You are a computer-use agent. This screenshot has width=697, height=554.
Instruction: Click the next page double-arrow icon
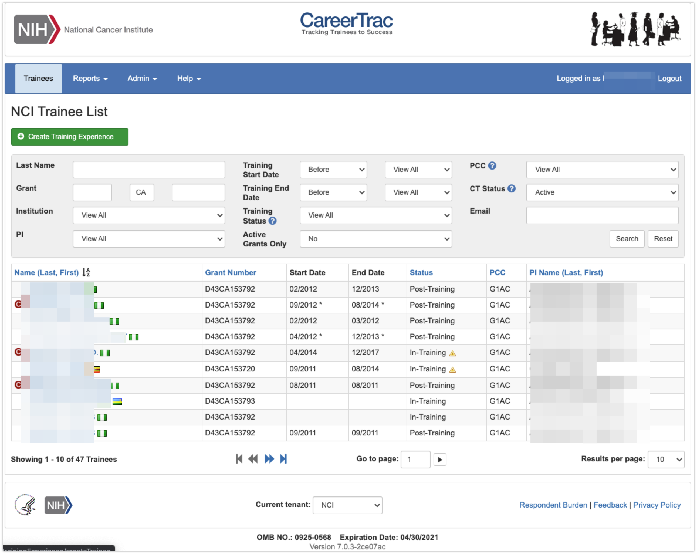coord(269,459)
